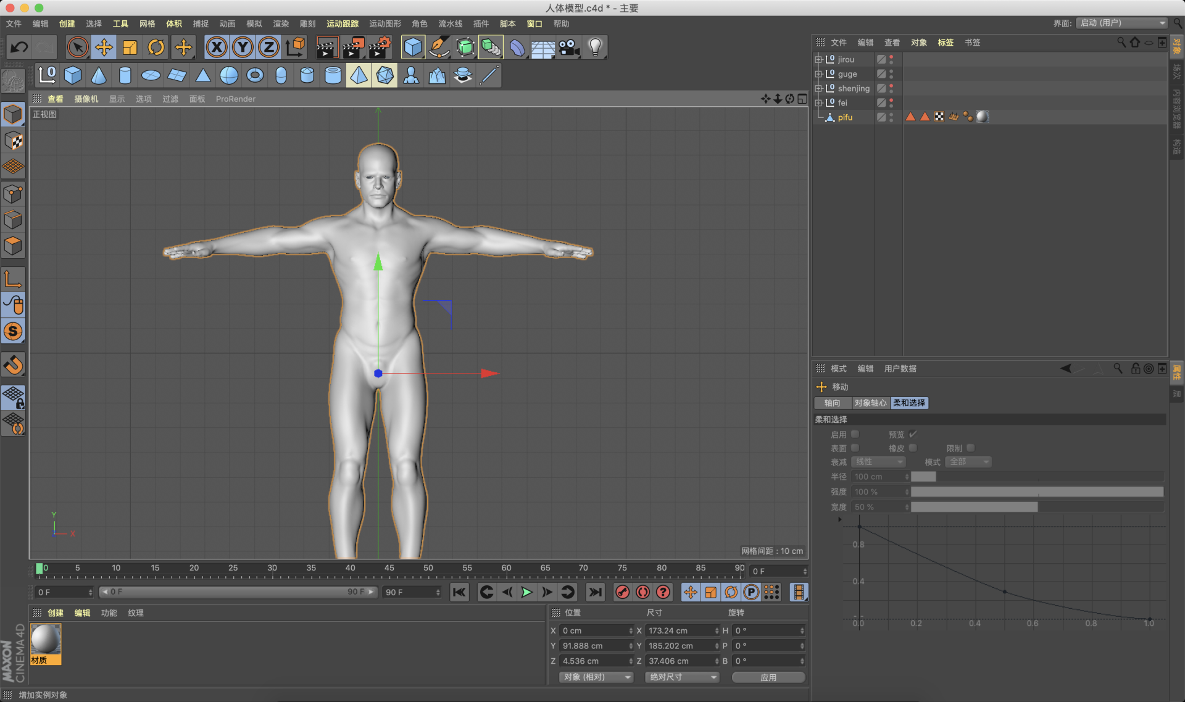Expand the jirou object tree
1185x702 pixels.
click(818, 59)
